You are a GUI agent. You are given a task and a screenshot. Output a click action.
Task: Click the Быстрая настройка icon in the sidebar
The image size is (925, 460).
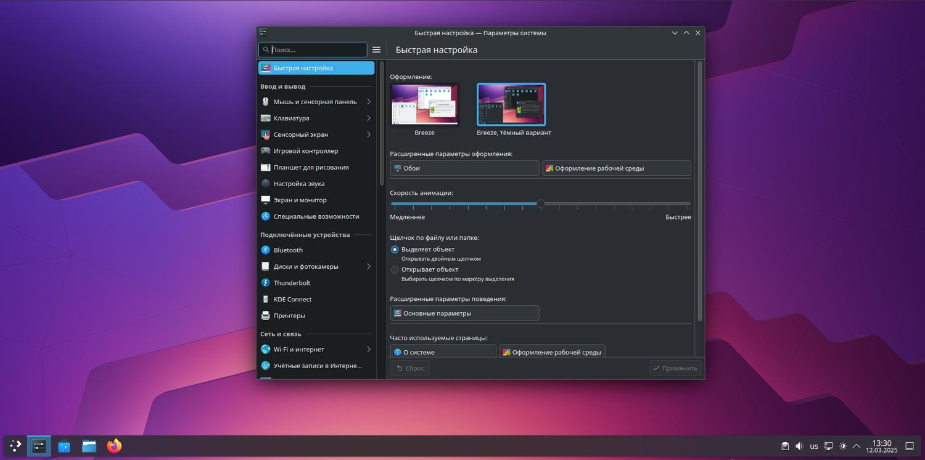(x=266, y=68)
